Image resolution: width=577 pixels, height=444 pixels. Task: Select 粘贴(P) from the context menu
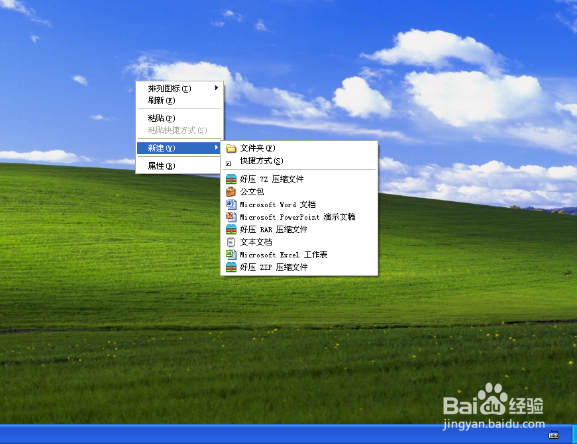pyautogui.click(x=180, y=118)
